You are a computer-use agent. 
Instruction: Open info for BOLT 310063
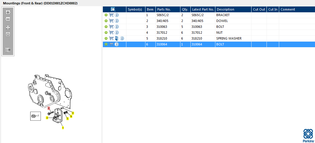tap(117, 27)
